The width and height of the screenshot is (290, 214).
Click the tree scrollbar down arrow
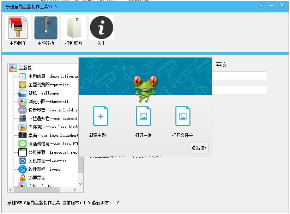(x=80, y=183)
